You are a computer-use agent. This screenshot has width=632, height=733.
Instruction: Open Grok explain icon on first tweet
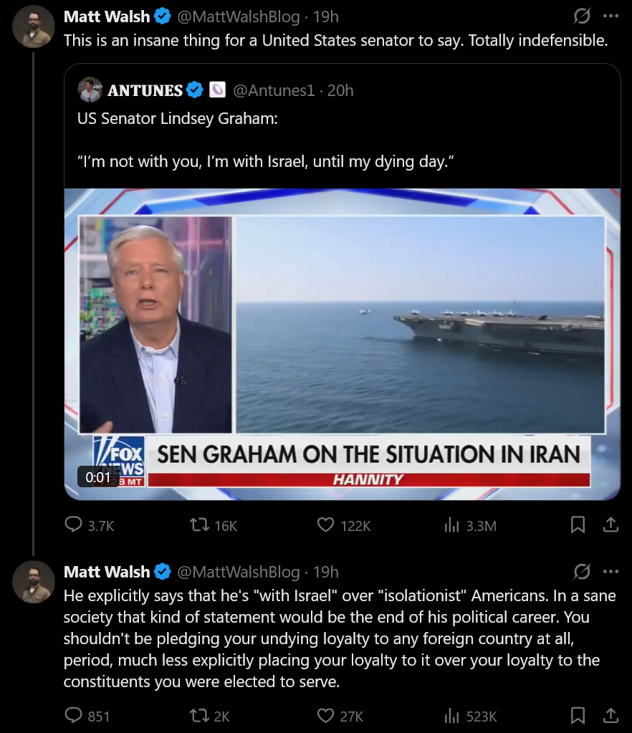[582, 16]
